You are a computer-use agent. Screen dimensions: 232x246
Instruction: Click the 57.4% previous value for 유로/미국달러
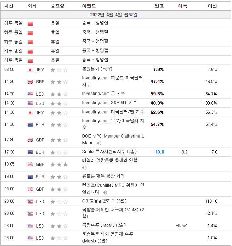pyautogui.click(x=211, y=124)
